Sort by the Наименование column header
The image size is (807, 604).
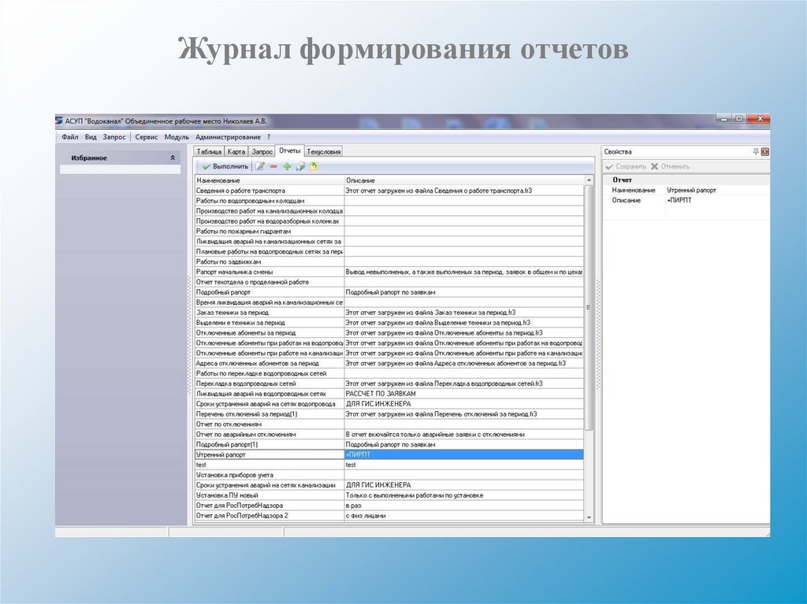(270, 180)
